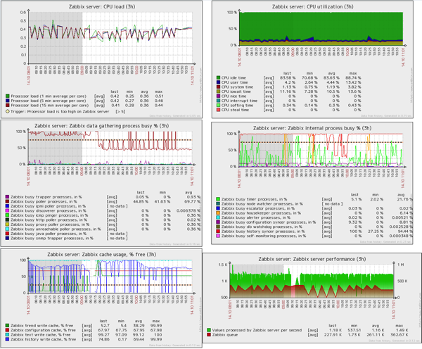
Task: Click the dark red swatch for busy poller processes
Action: pos(7,202)
